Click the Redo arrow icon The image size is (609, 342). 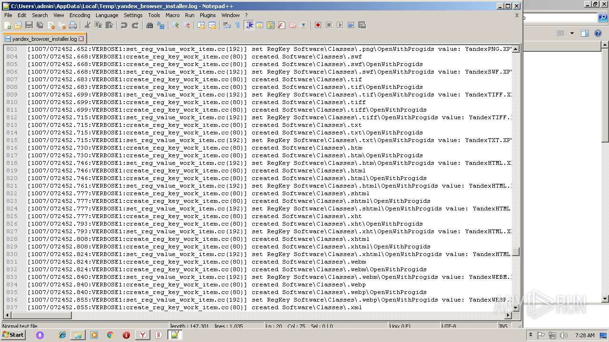click(x=135, y=25)
